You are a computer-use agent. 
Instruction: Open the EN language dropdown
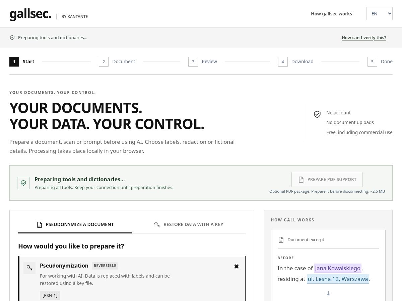click(x=380, y=14)
